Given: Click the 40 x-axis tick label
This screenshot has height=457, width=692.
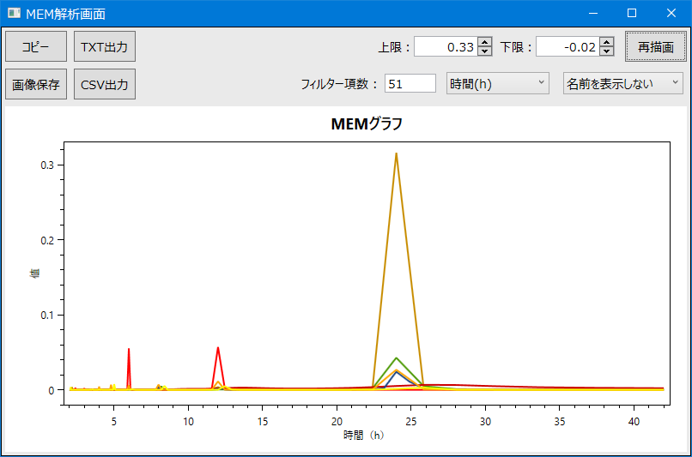Looking at the screenshot, I should coord(634,422).
